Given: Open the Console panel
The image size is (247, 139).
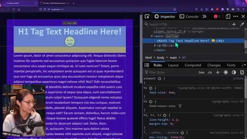Looking at the screenshot, I should (x=189, y=16).
